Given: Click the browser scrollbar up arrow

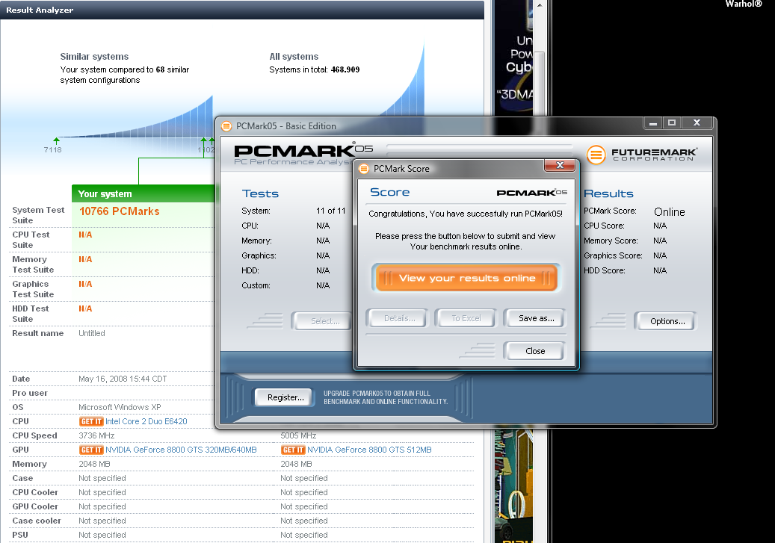Looking at the screenshot, I should 540,5.
